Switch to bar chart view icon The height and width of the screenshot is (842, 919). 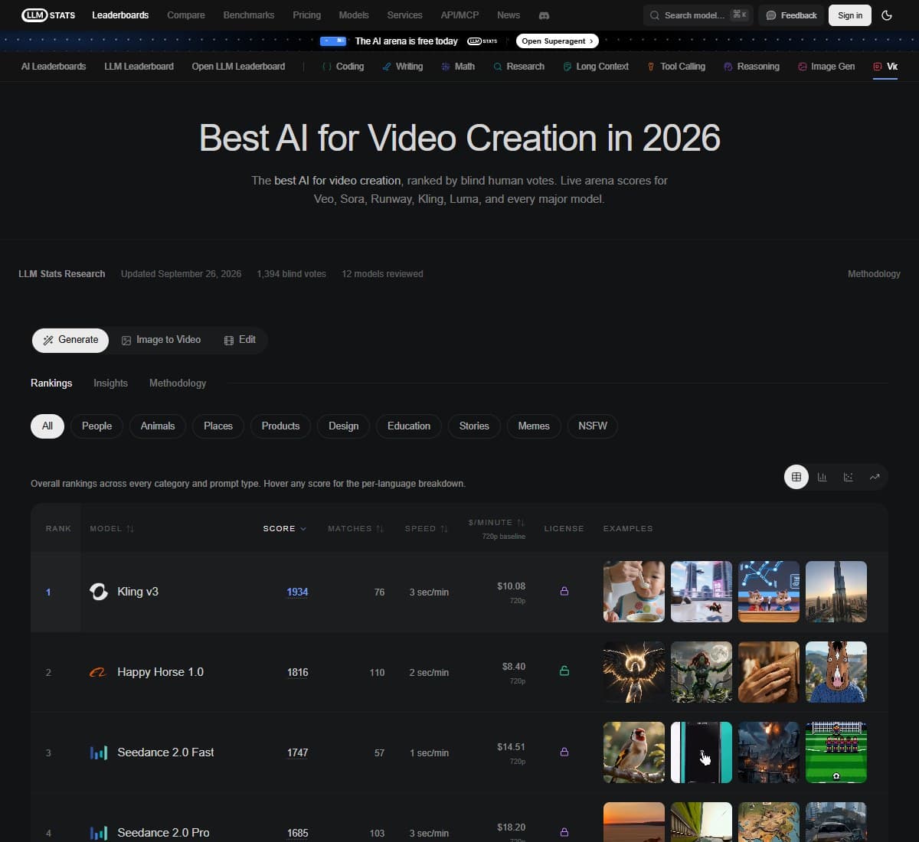tap(823, 477)
